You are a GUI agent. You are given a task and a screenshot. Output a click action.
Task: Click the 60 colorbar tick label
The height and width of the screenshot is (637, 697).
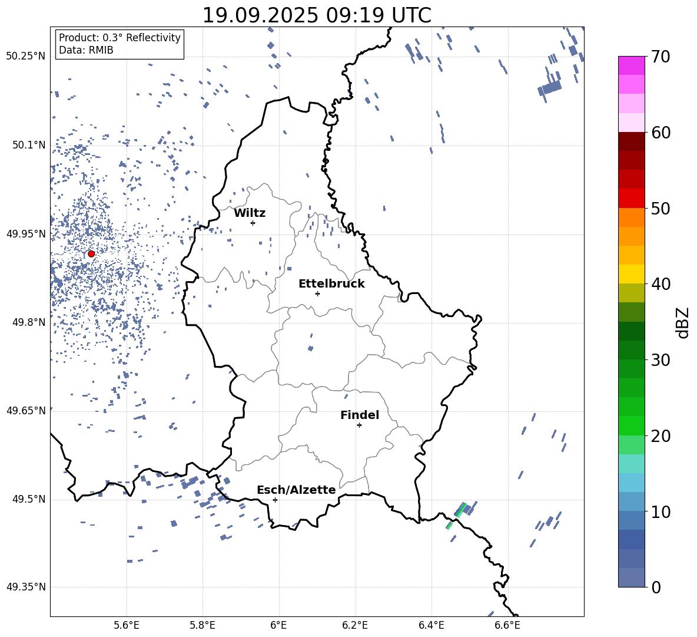(661, 133)
